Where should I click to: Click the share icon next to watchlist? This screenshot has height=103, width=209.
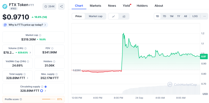(x=61, y=6)
